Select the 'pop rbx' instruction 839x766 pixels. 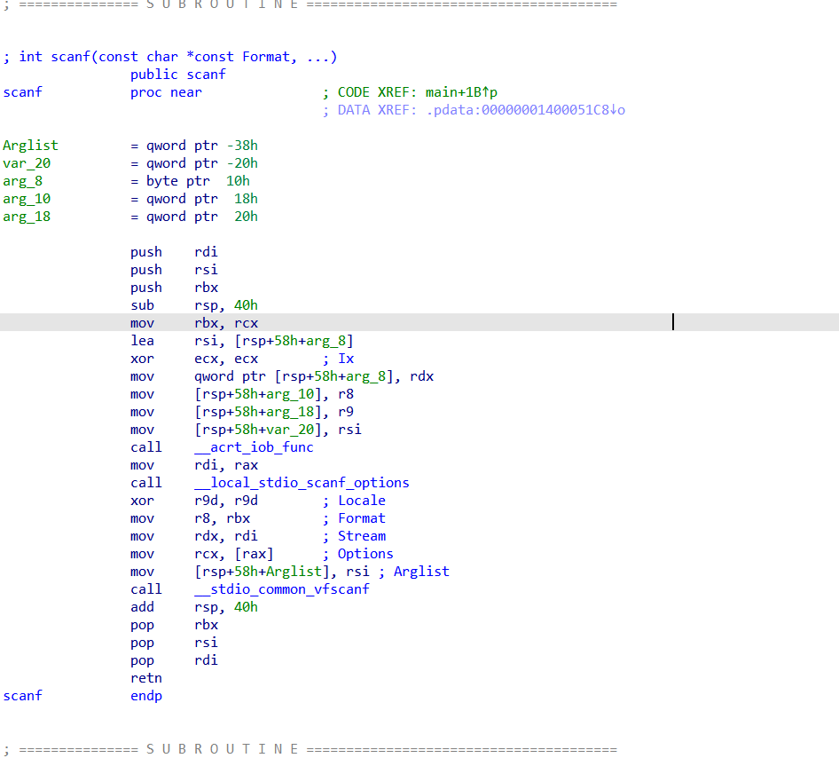click(174, 625)
